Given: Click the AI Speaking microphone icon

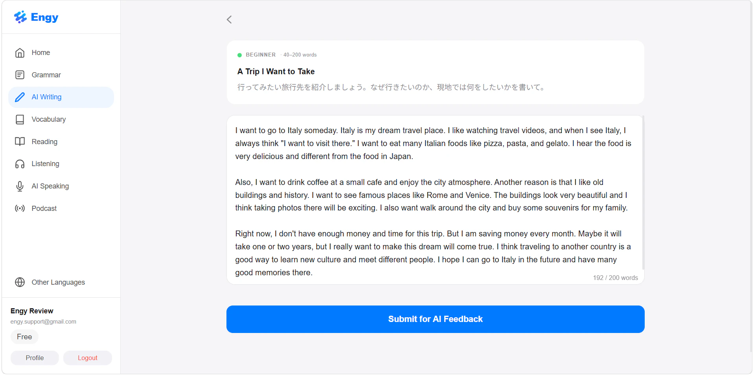Looking at the screenshot, I should click(x=20, y=186).
